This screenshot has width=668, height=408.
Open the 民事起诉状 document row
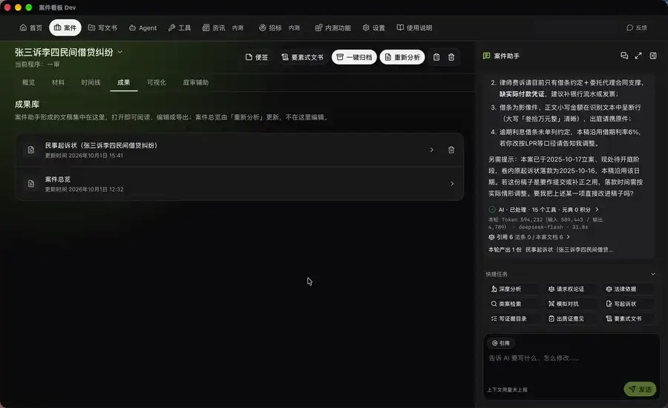pos(240,150)
